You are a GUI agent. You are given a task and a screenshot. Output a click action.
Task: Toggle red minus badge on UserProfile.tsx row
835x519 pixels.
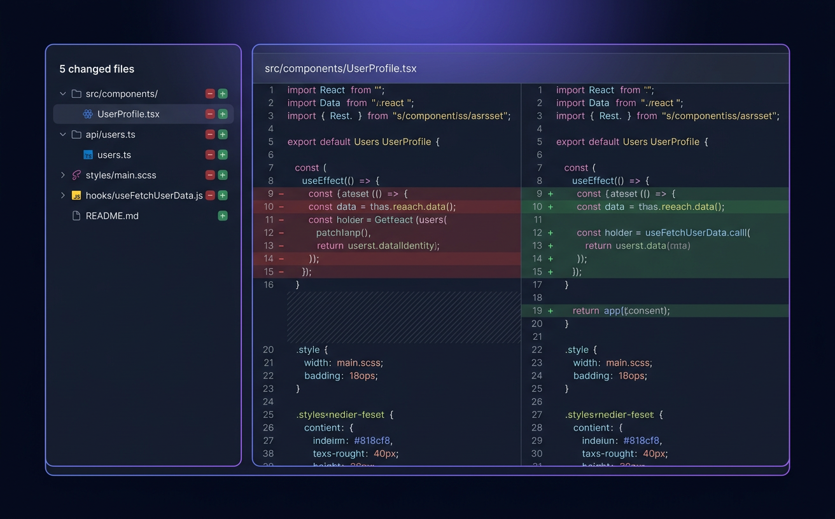[x=209, y=114]
